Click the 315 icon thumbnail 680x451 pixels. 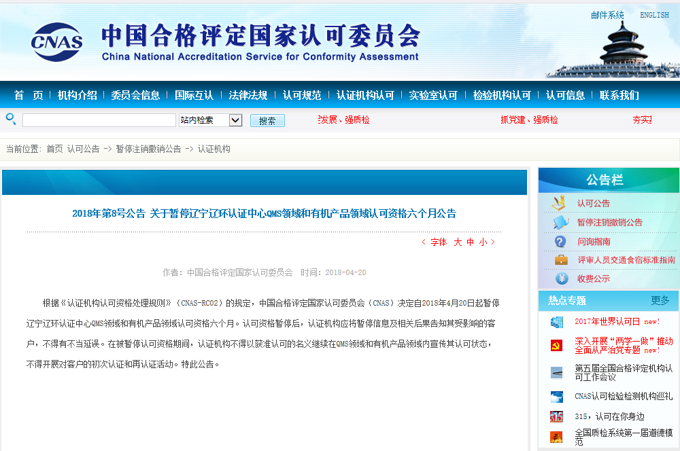(x=556, y=417)
